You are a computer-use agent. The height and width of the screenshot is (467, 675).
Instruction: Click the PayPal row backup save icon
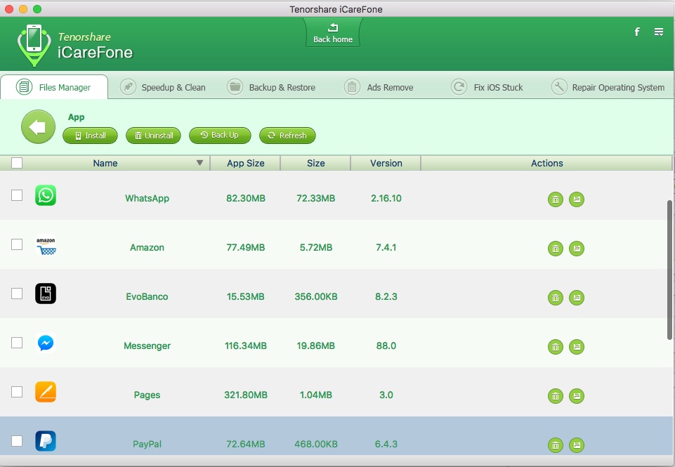pos(577,445)
